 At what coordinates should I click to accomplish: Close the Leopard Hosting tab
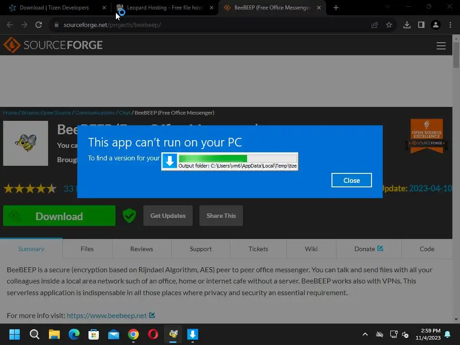(x=212, y=8)
